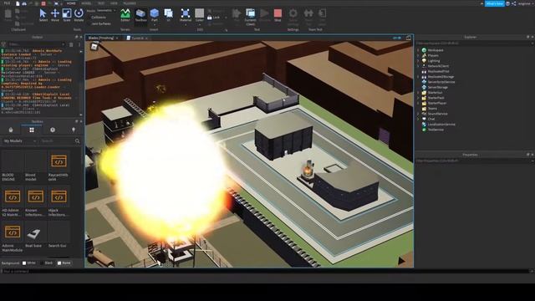Expand the Workspace tree node
This screenshot has width=535, height=301.
coord(418,50)
